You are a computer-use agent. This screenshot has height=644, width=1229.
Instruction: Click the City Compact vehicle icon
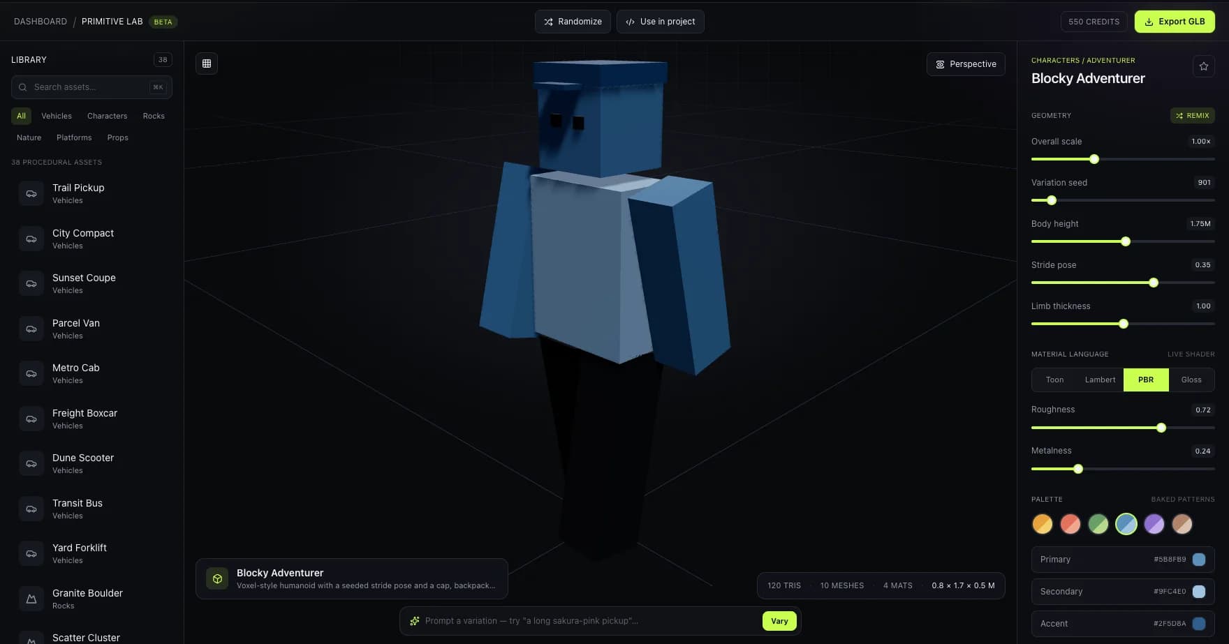(x=31, y=239)
